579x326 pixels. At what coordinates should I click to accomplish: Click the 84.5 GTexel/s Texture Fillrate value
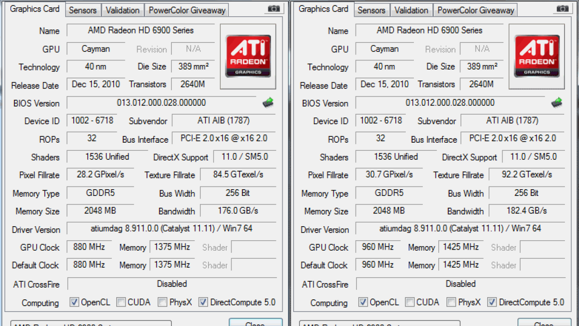238,174
